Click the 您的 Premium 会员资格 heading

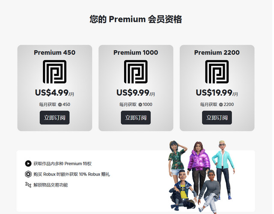tap(136, 19)
